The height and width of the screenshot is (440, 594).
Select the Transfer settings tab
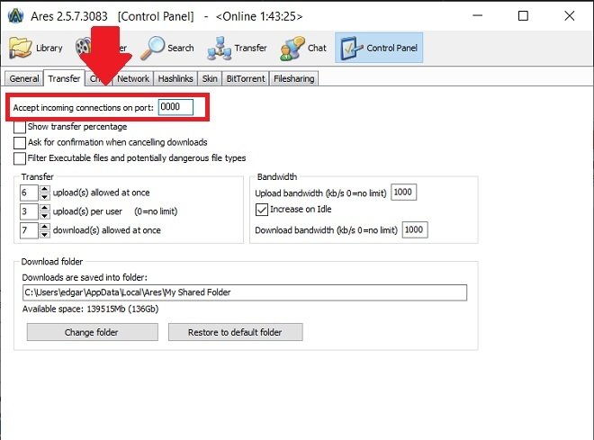point(64,78)
